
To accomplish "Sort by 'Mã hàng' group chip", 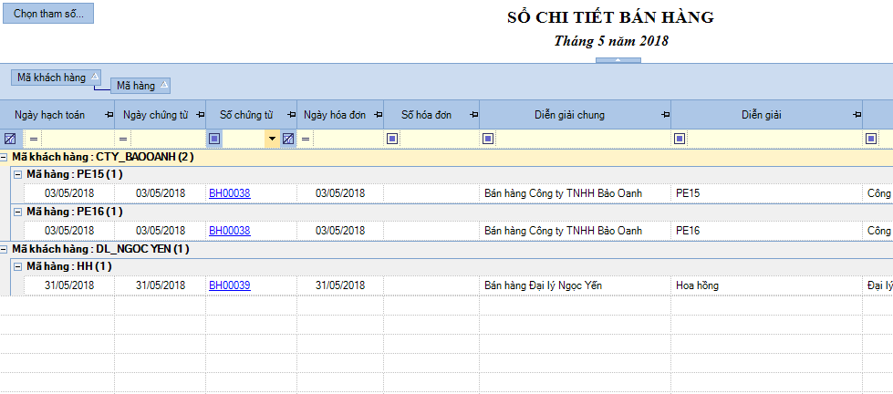I will (140, 86).
